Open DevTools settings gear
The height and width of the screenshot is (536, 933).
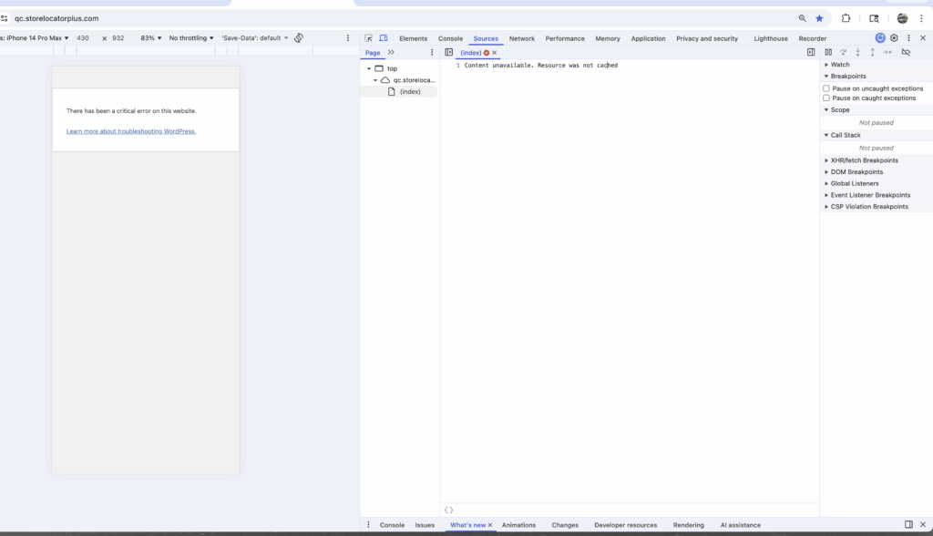click(x=894, y=38)
